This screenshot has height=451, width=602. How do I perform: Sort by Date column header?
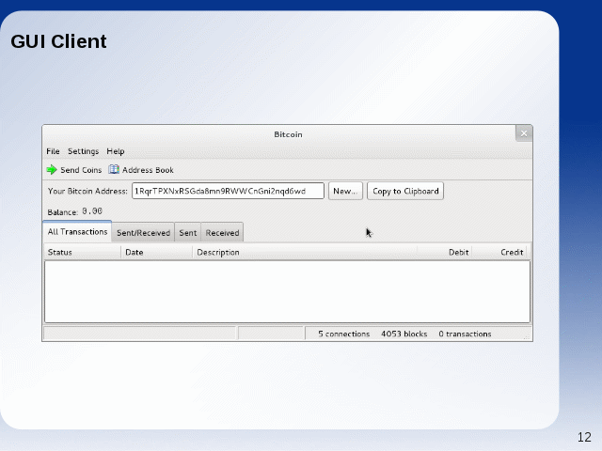click(157, 253)
